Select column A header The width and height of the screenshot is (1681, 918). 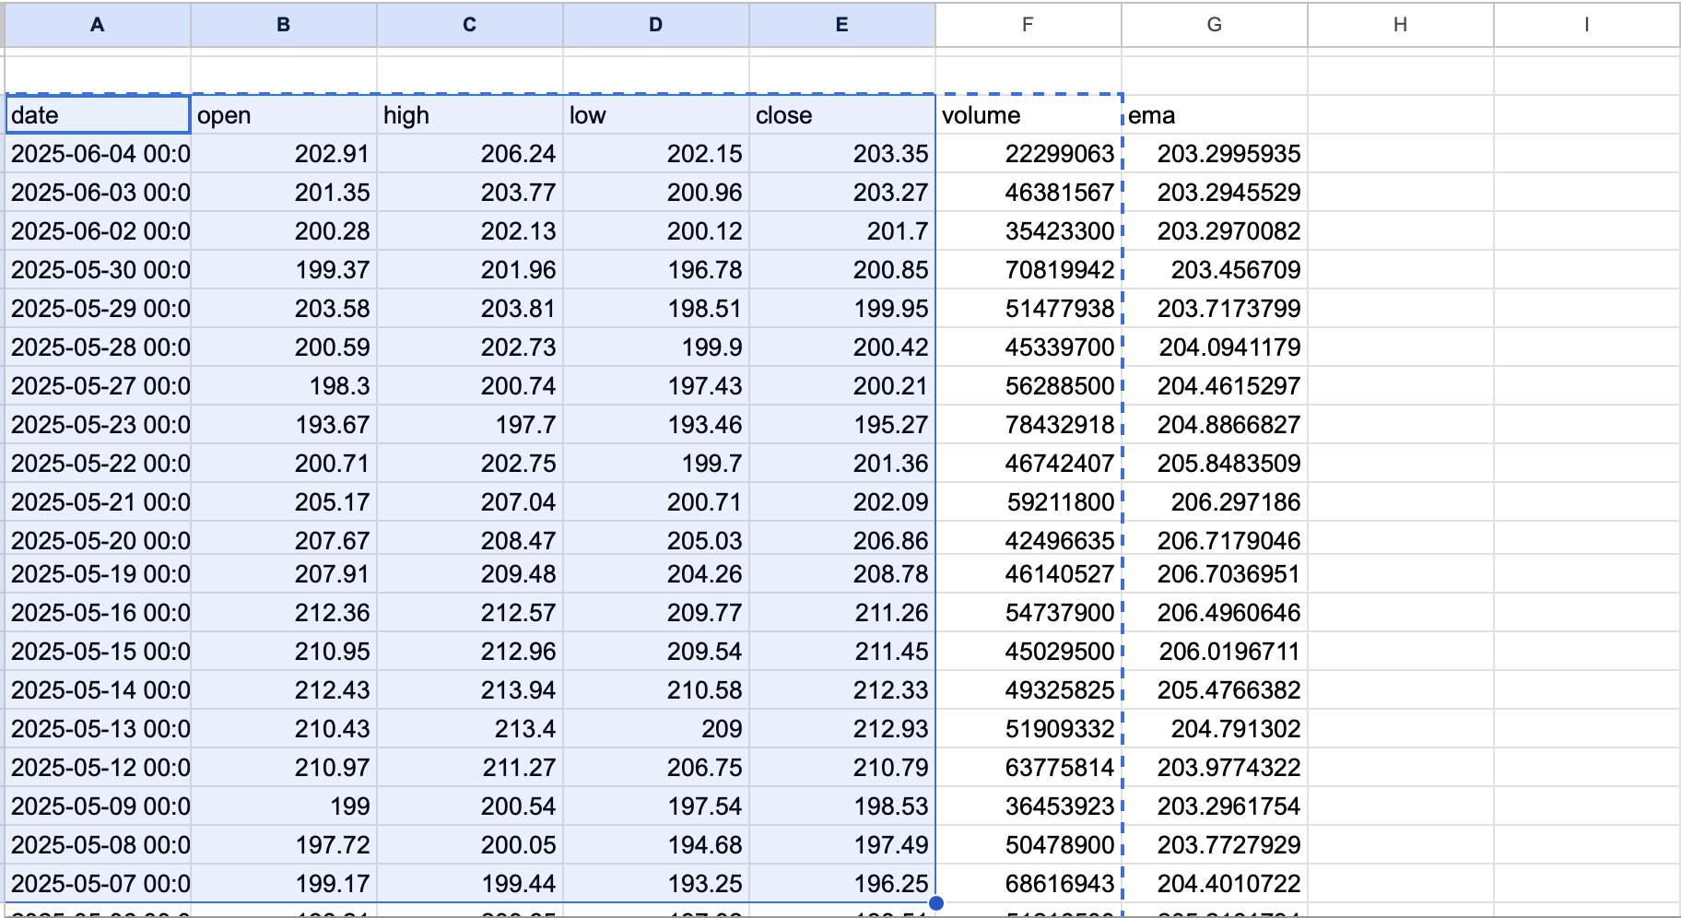pos(97,25)
